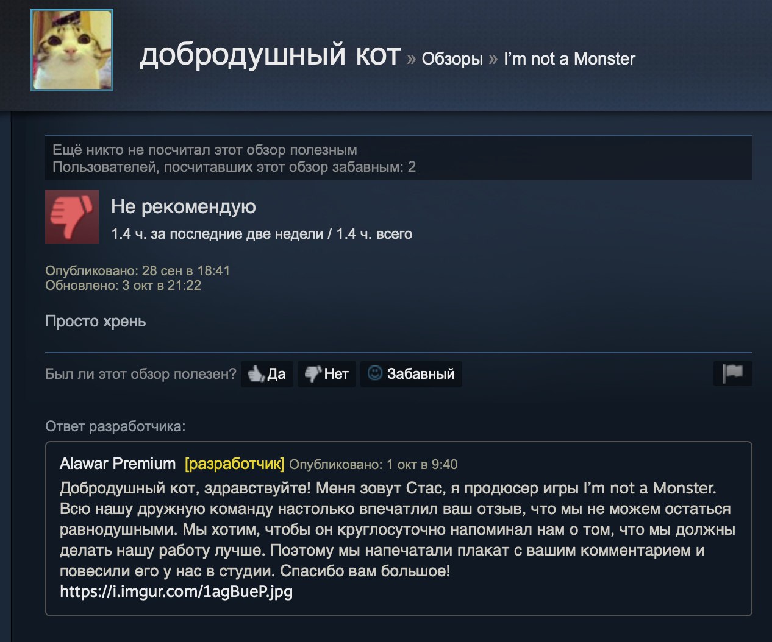
Task: Click the Ответ разработчика label
Action: [x=115, y=426]
